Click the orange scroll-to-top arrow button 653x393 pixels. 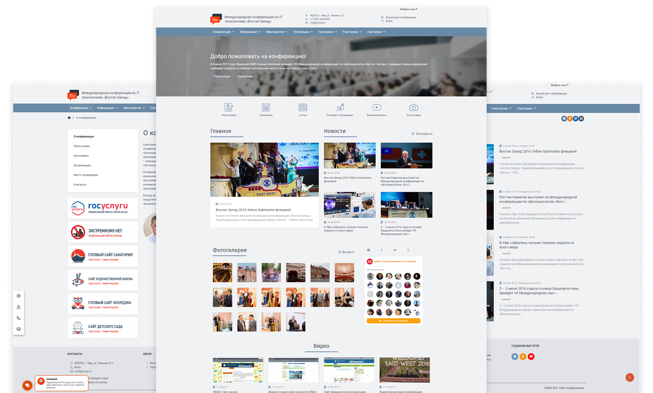click(x=629, y=377)
